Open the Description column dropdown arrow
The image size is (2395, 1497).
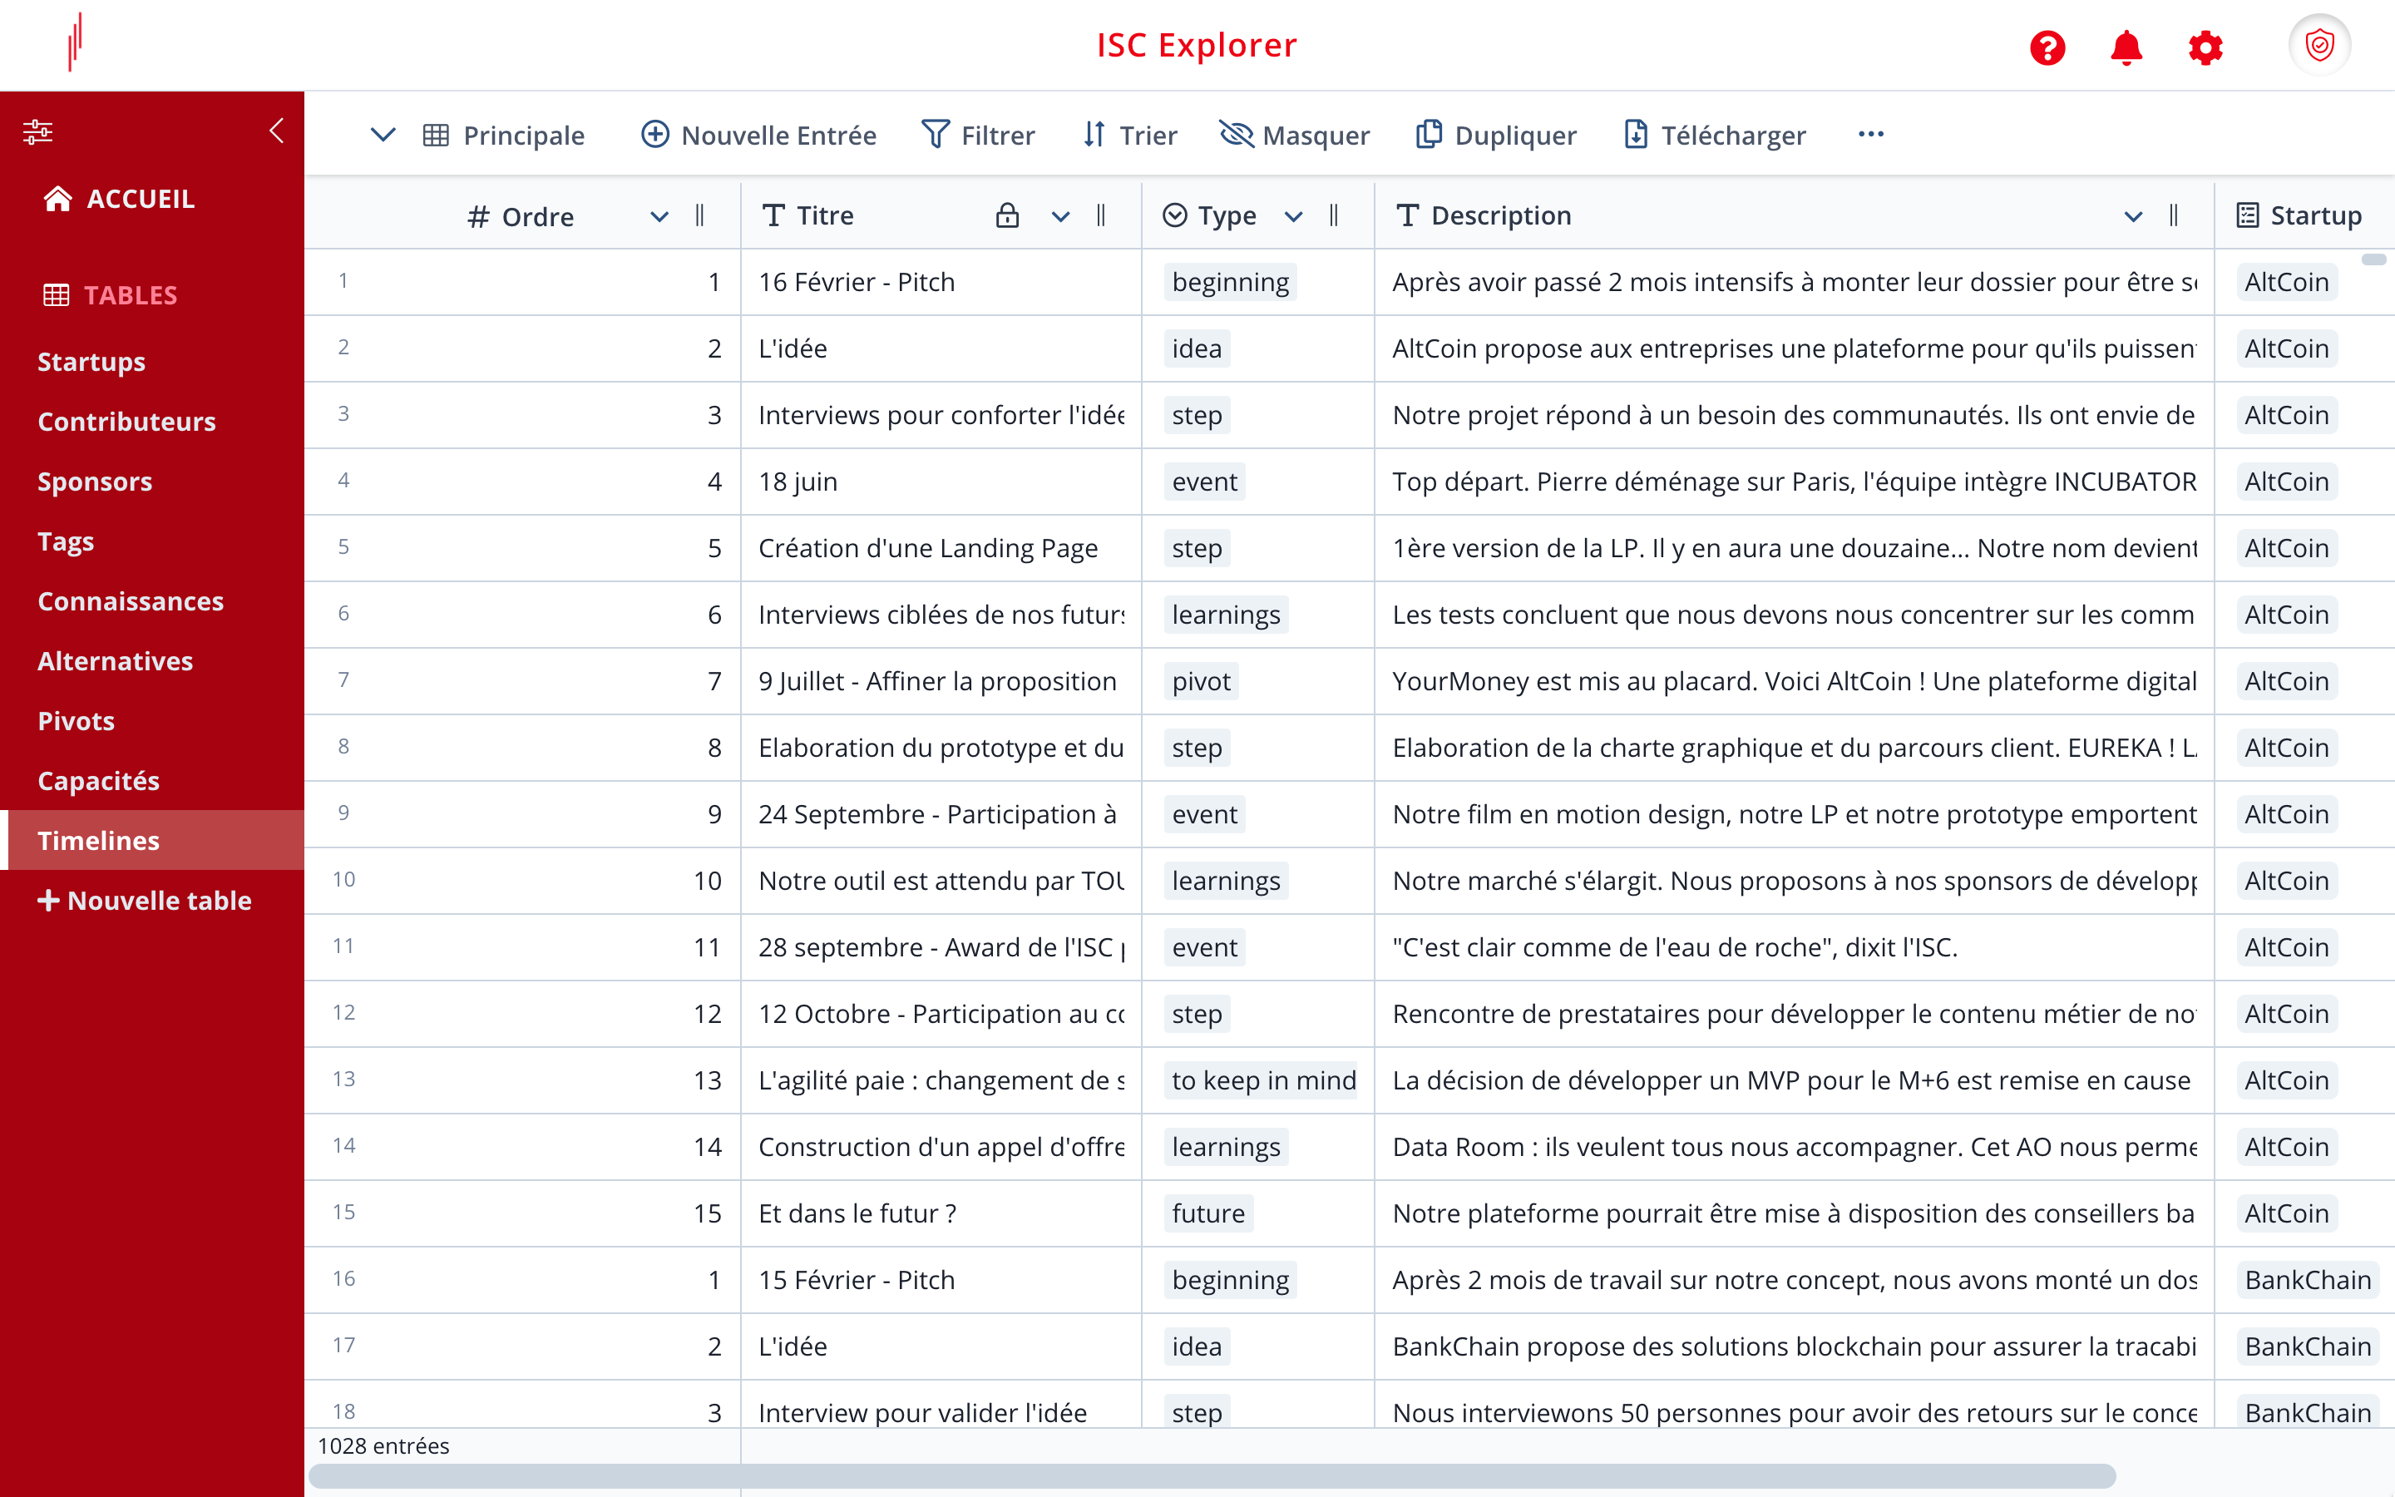[x=2133, y=217]
